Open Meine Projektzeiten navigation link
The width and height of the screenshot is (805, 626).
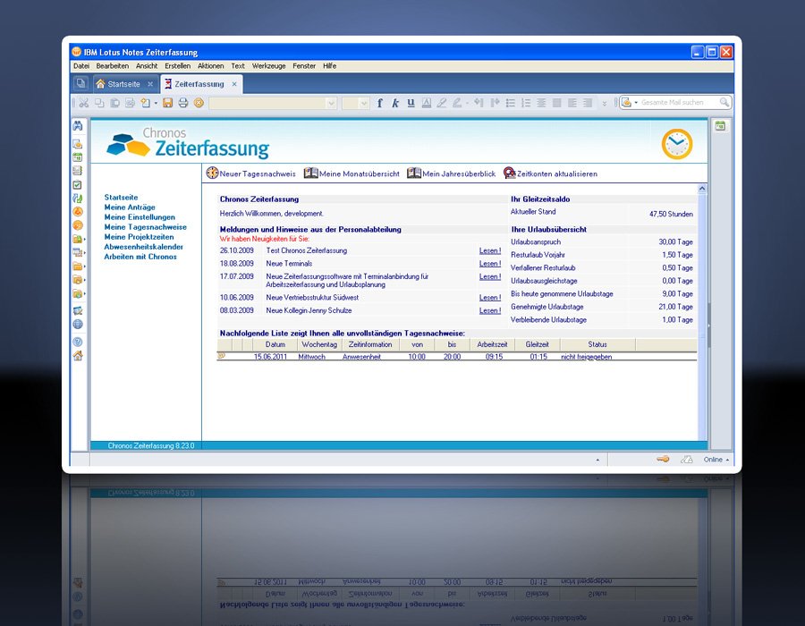click(x=139, y=237)
